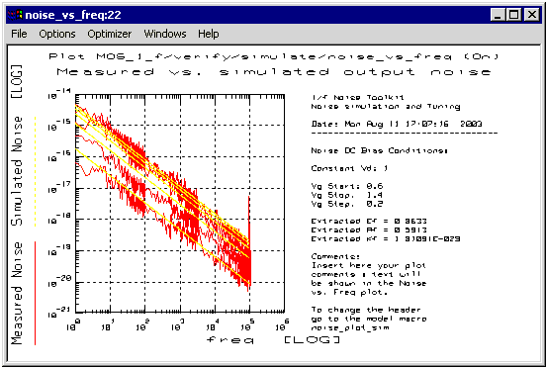This screenshot has height=368, width=546.
Task: Click the yellow Simulated Noise legend line
Action: click(x=36, y=172)
